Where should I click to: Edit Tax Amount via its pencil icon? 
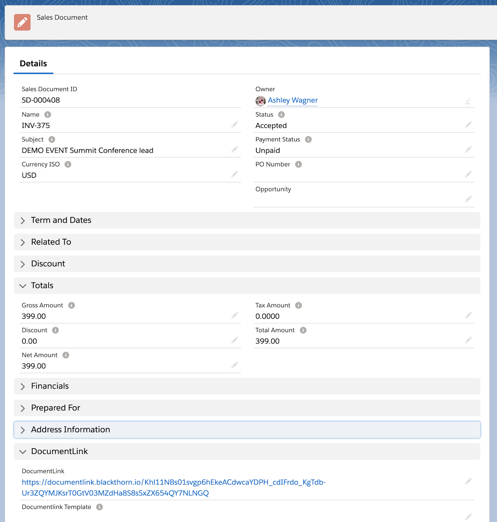468,315
